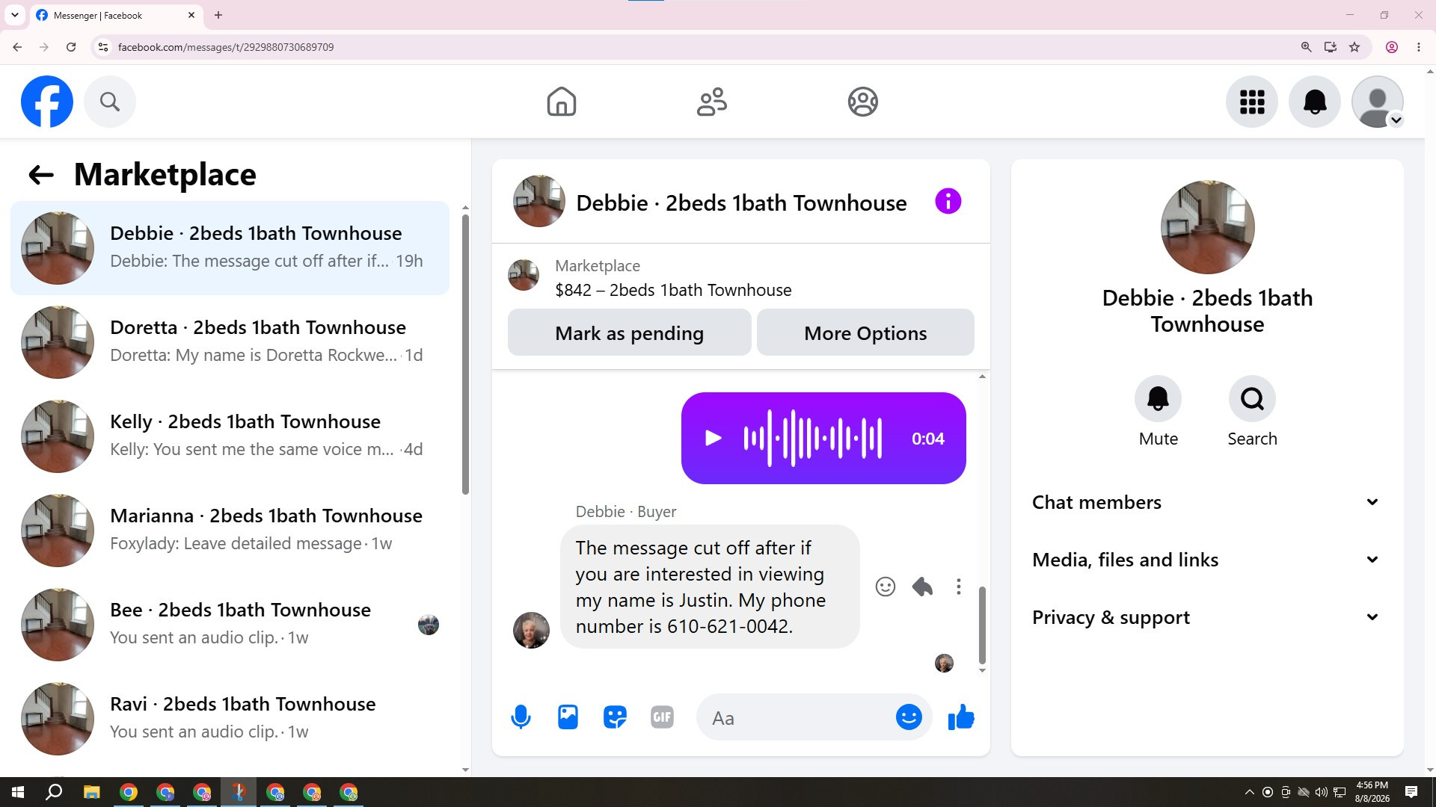Show hidden system tray icons
Screen dimensions: 1436x807
click(x=1249, y=792)
